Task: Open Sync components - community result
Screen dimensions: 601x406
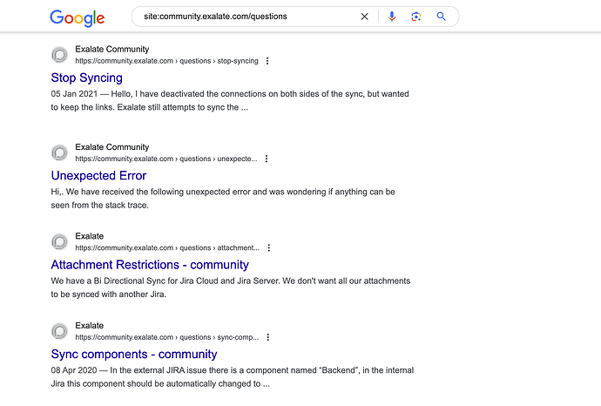Action: 134,355
